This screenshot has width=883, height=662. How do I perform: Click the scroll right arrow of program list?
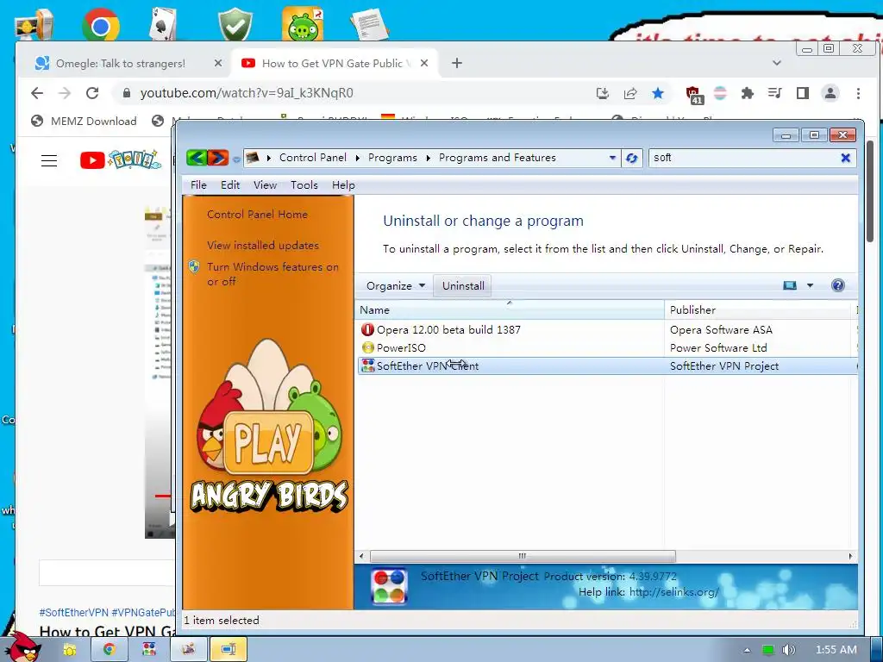pos(850,556)
